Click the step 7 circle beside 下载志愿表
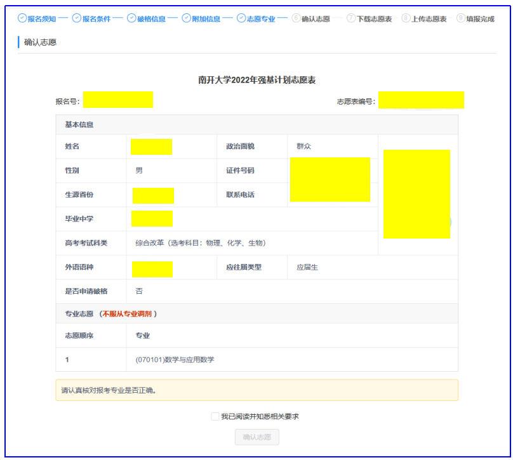Image resolution: width=513 pixels, height=460 pixels. click(x=350, y=18)
